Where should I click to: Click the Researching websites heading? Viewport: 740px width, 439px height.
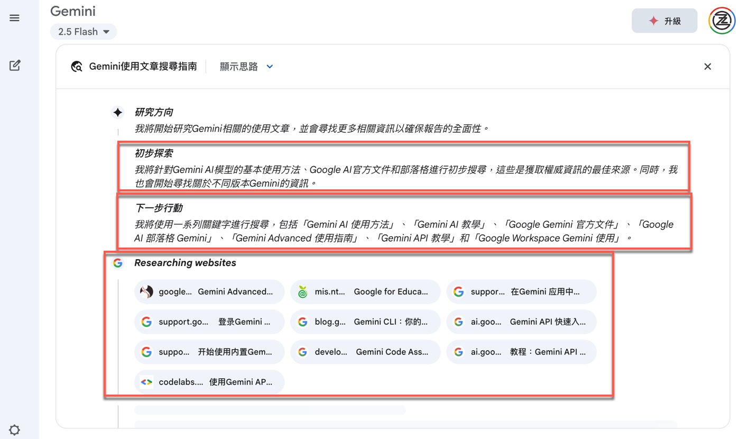click(x=185, y=263)
